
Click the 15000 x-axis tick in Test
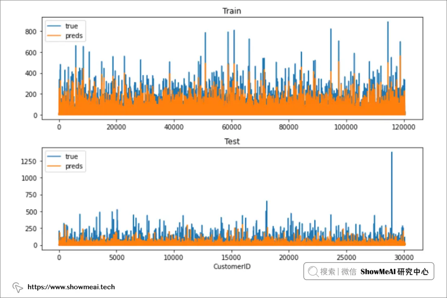pyautogui.click(x=231, y=258)
